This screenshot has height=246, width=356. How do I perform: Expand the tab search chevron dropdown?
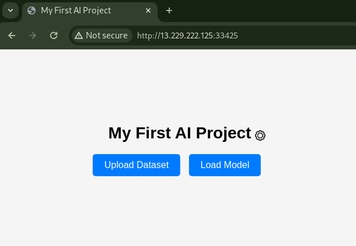tap(11, 10)
